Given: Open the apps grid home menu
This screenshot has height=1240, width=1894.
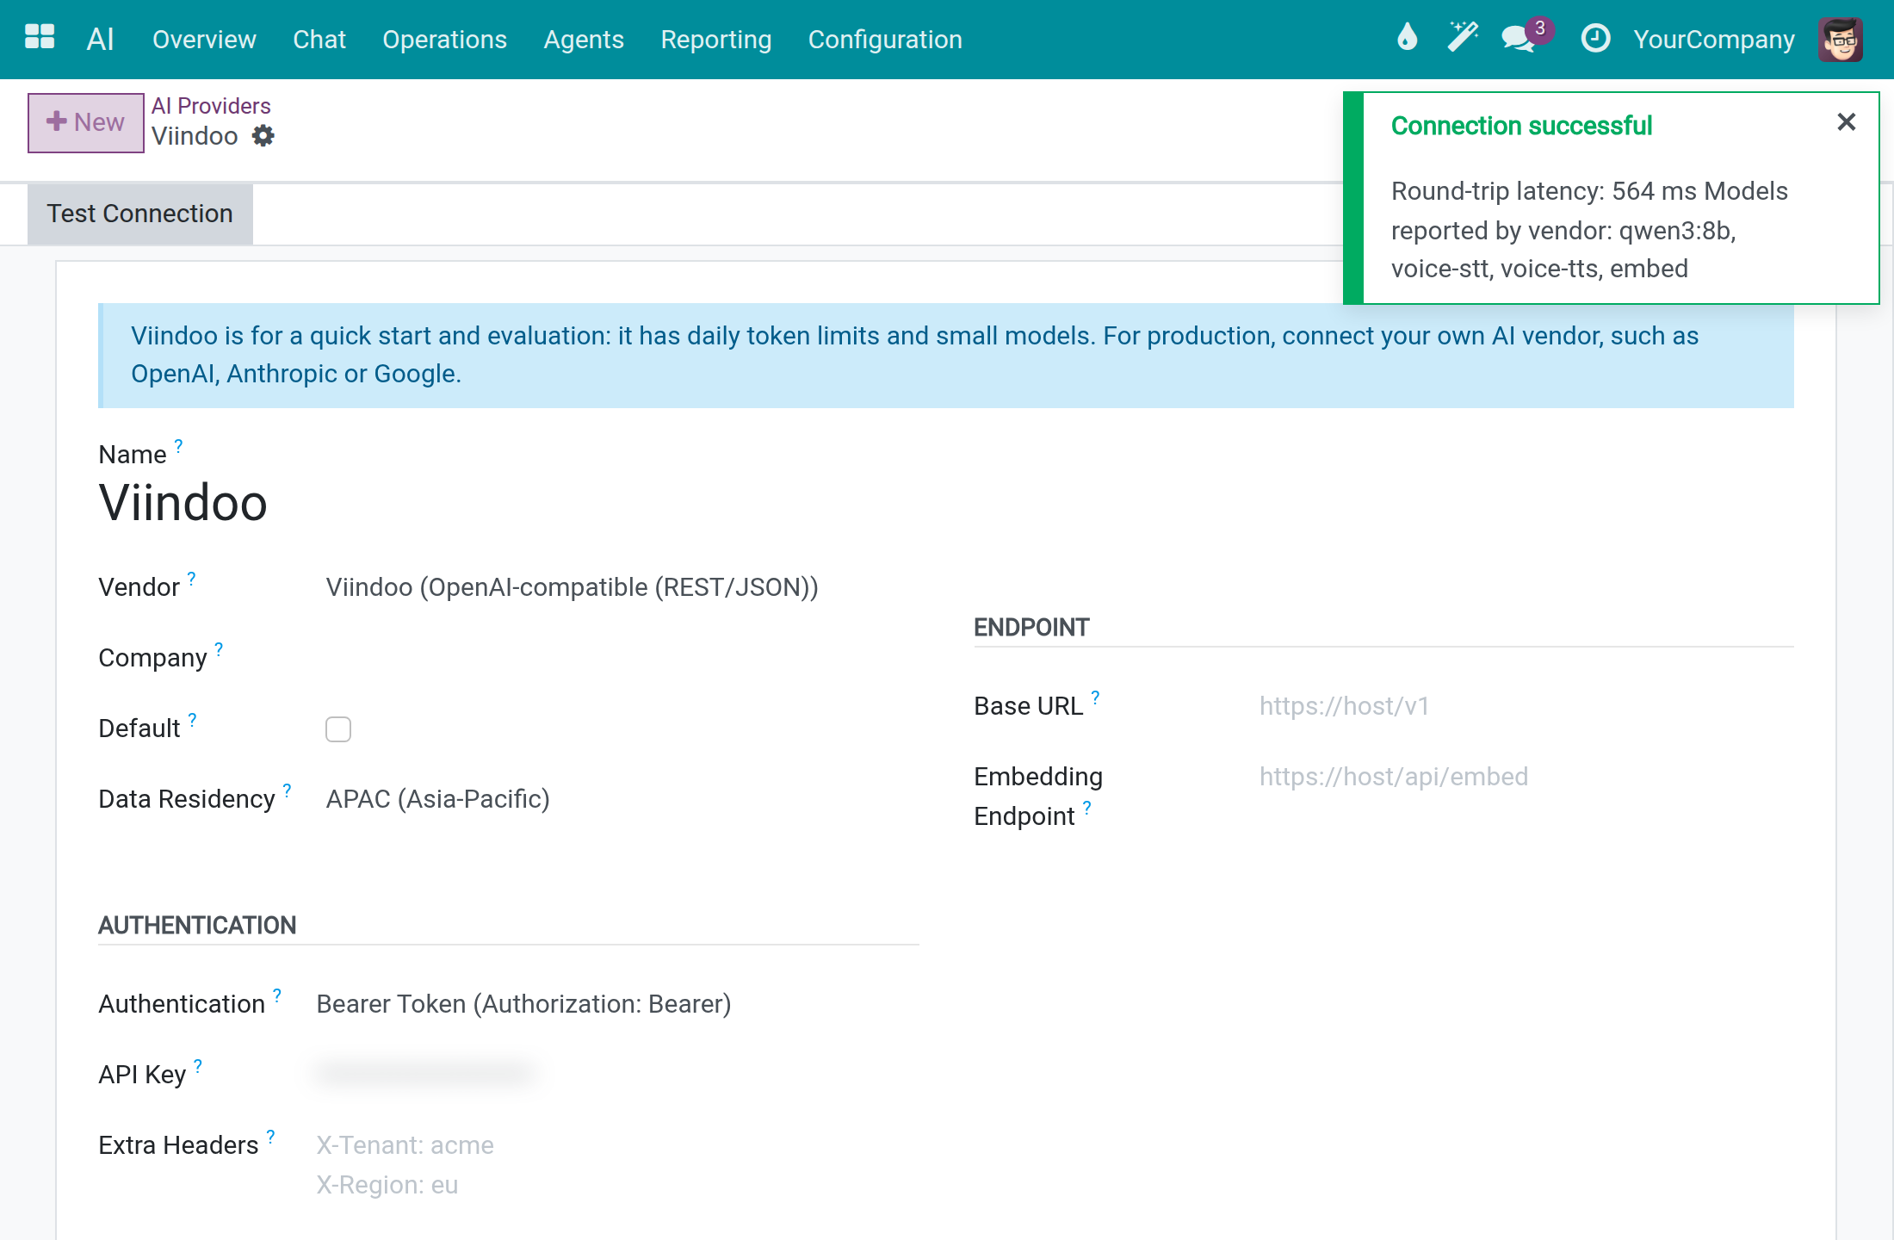Looking at the screenshot, I should (x=40, y=39).
